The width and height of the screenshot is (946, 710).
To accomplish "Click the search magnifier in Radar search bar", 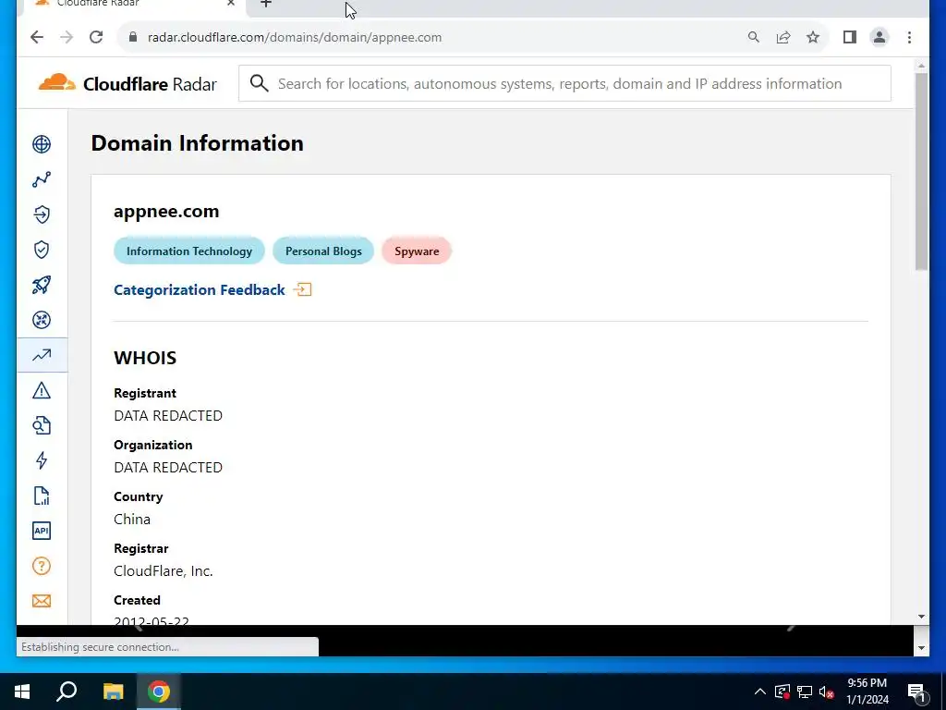I will coord(259,83).
